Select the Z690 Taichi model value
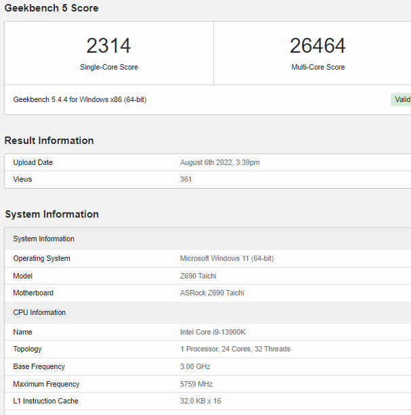 click(198, 276)
